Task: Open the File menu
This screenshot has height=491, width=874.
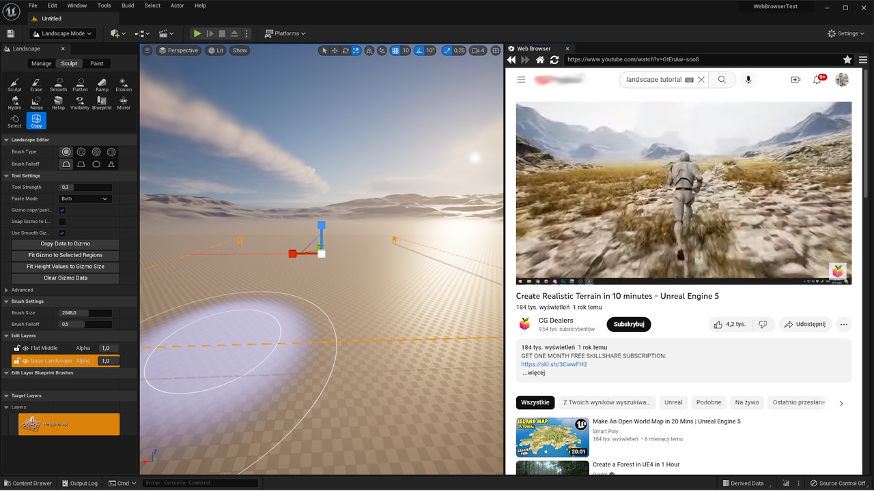Action: [x=33, y=5]
